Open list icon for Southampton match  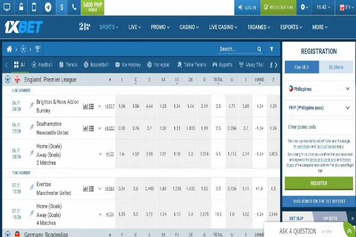click(91, 129)
